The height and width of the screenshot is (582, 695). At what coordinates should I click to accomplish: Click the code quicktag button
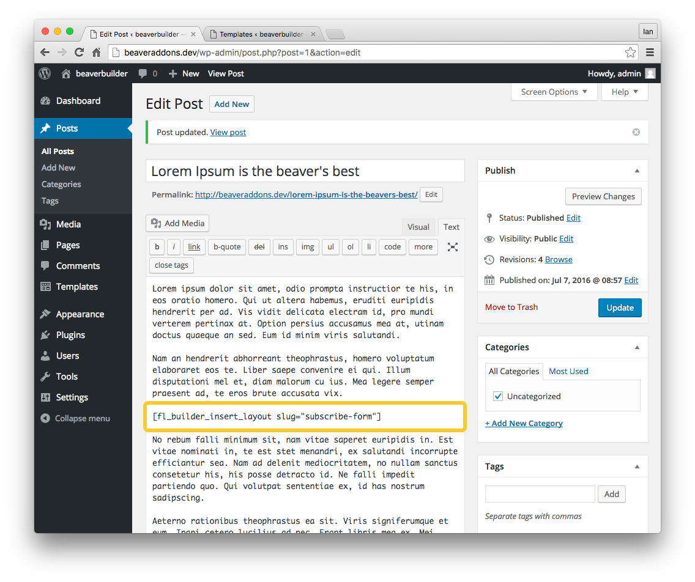(x=392, y=247)
